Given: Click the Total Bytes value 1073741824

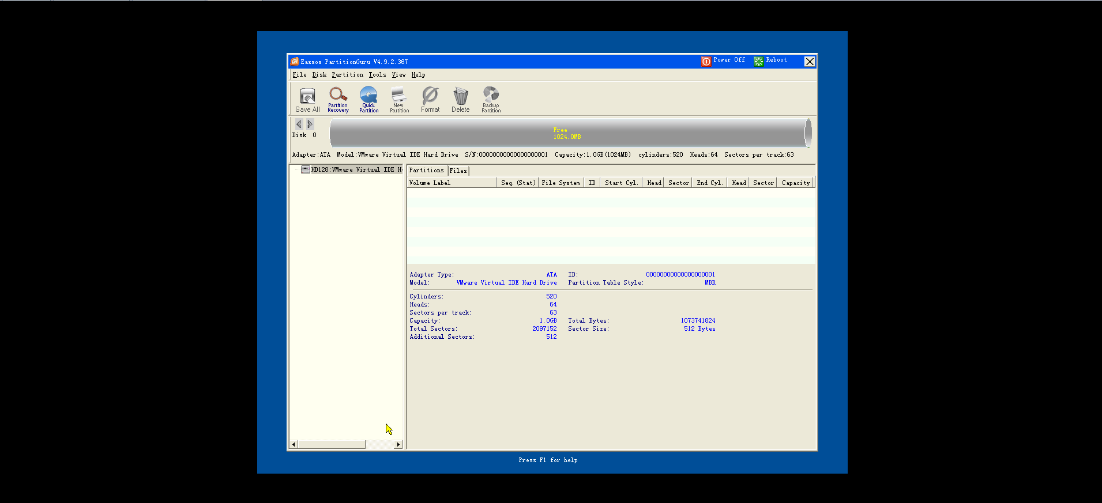Looking at the screenshot, I should pyautogui.click(x=698, y=320).
